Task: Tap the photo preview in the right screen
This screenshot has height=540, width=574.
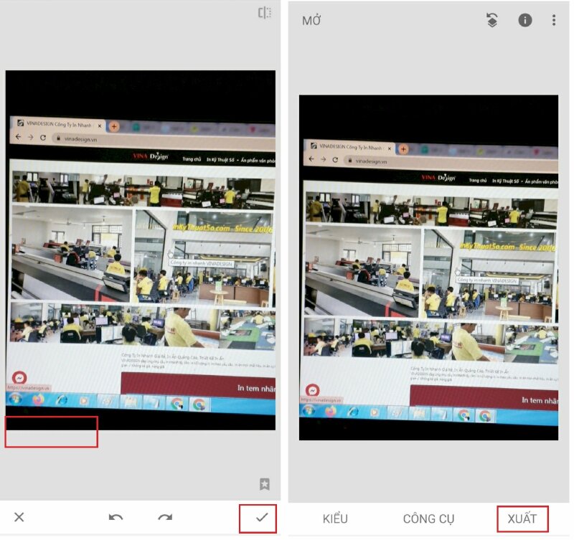Action: click(x=428, y=267)
